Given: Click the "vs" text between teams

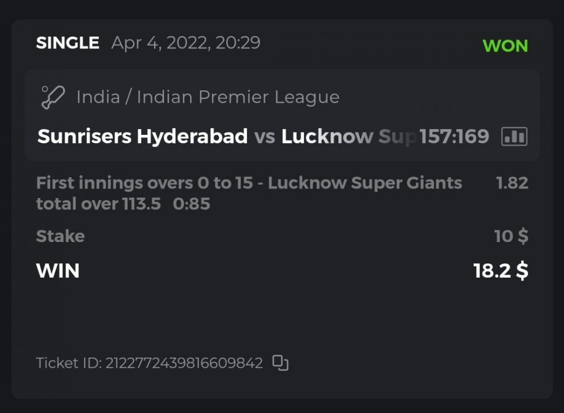Looking at the screenshot, I should pos(264,137).
